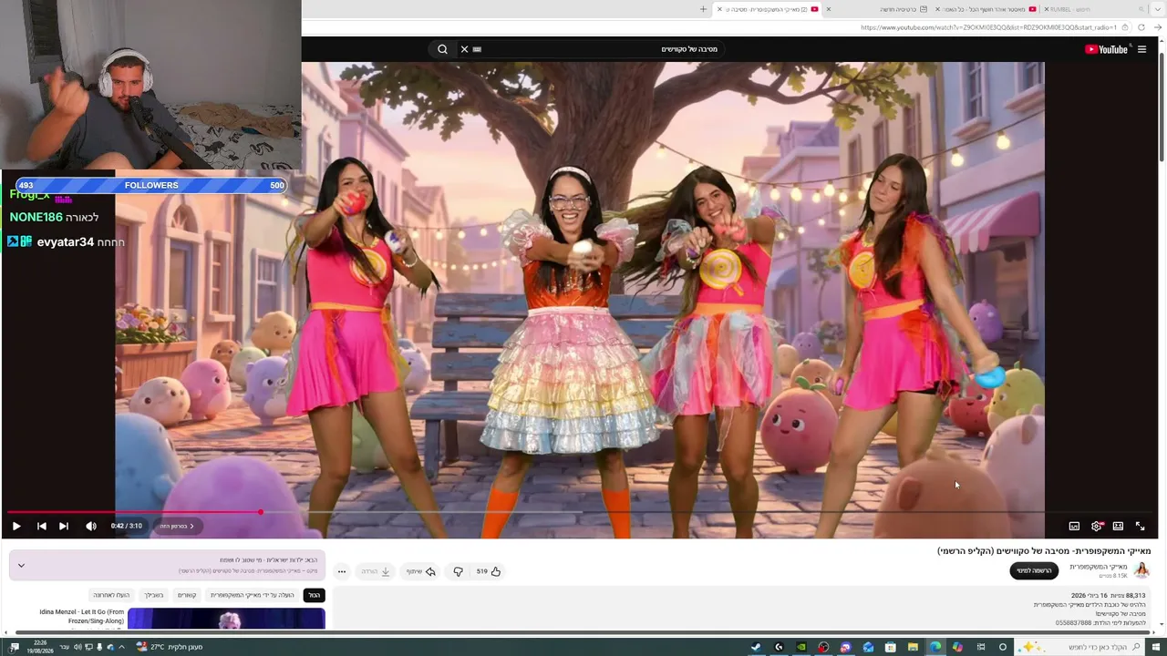Clear the YouTube search text
Screen dimensions: 1167x656
coord(464,49)
